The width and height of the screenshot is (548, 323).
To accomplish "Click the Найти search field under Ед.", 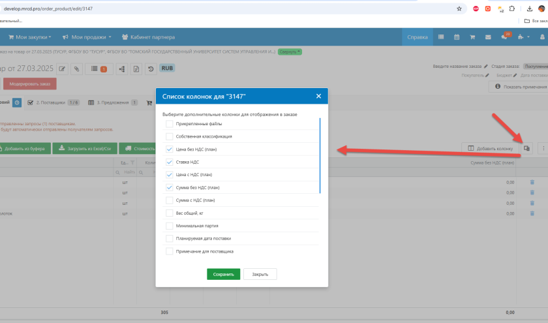I will 125,172.
